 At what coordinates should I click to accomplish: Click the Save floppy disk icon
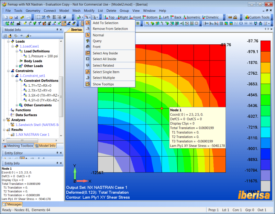16,17
